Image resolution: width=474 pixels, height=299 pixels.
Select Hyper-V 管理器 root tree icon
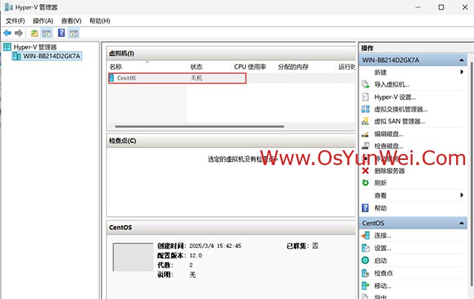[7, 47]
